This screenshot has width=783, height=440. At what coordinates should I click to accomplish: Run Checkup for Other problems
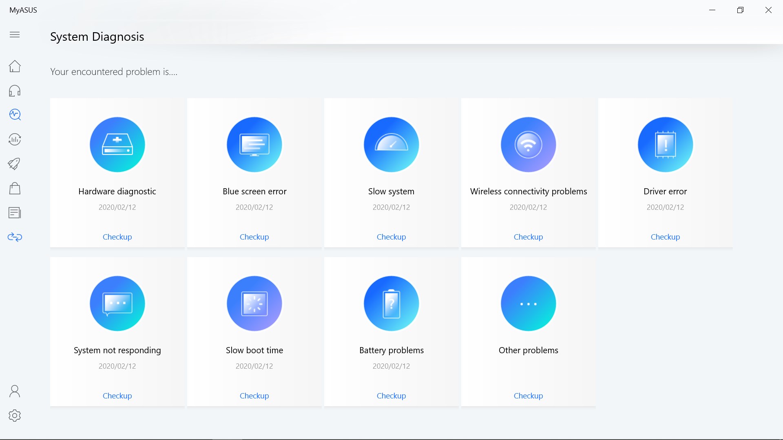point(528,396)
